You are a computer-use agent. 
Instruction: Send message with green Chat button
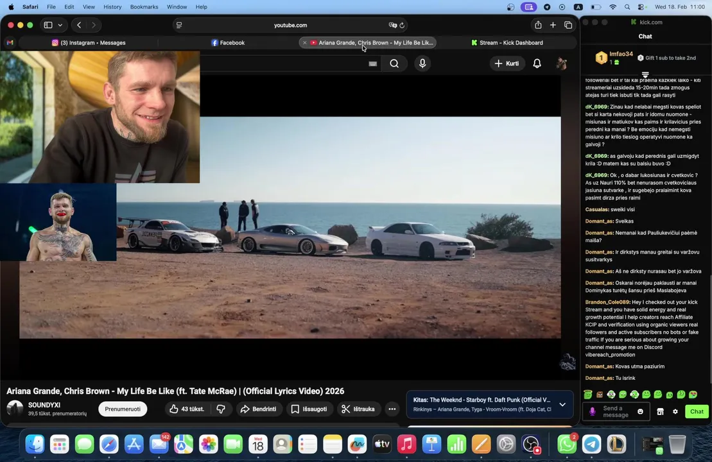[697, 411]
